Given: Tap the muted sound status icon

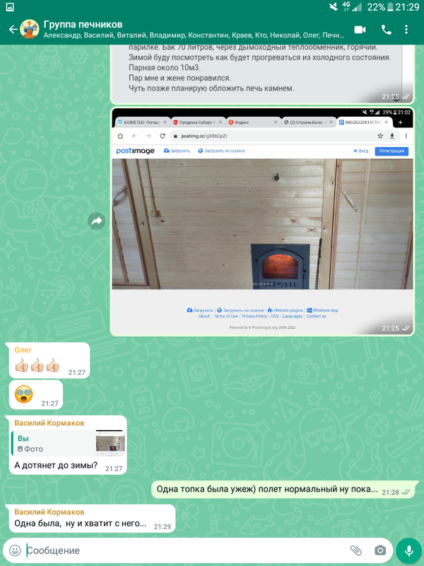Looking at the screenshot, I should click(334, 7).
